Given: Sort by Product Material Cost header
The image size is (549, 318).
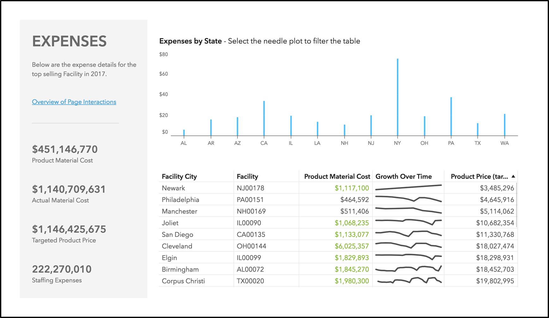Looking at the screenshot, I should point(337,176).
